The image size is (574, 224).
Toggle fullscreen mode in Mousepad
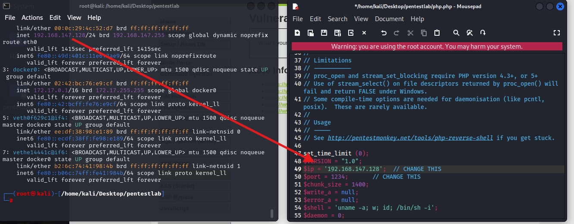pos(556,33)
